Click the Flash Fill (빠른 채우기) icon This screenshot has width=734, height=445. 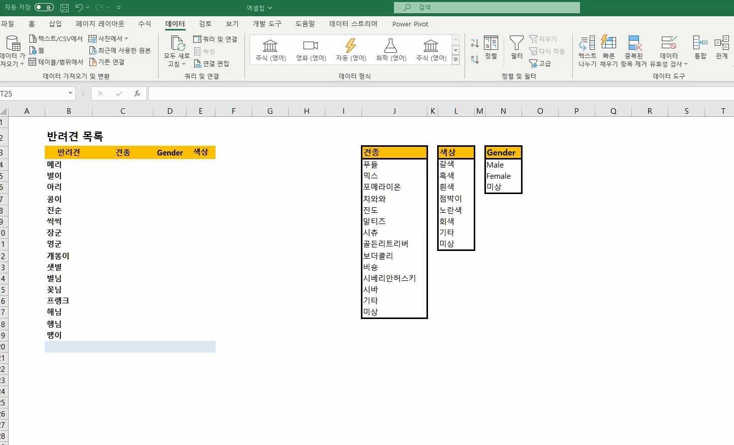point(608,43)
